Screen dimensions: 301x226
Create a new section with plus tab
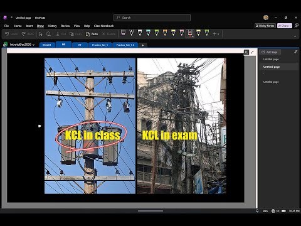click(143, 45)
